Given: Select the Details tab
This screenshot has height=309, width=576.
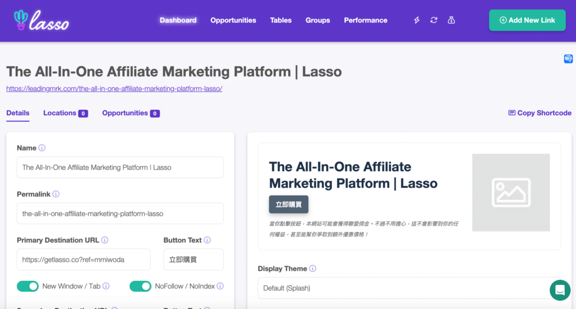Looking at the screenshot, I should tap(17, 113).
